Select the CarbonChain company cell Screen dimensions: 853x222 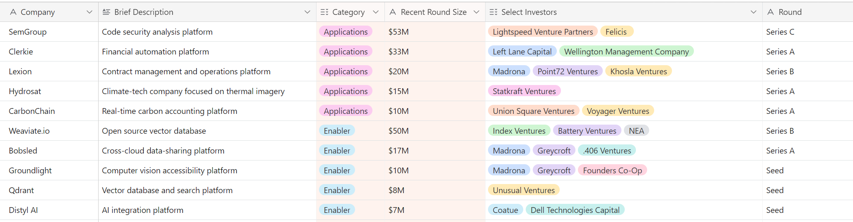tap(49, 111)
